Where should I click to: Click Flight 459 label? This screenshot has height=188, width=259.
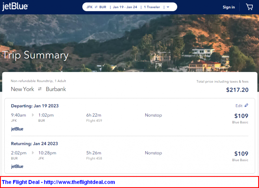tap(94, 121)
